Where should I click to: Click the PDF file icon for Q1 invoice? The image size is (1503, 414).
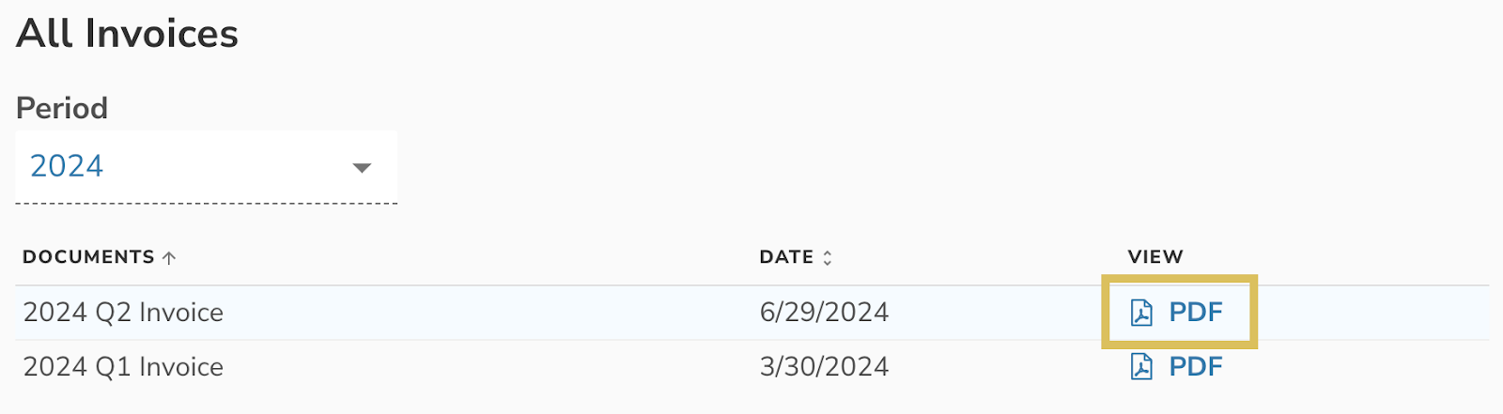tap(1141, 366)
